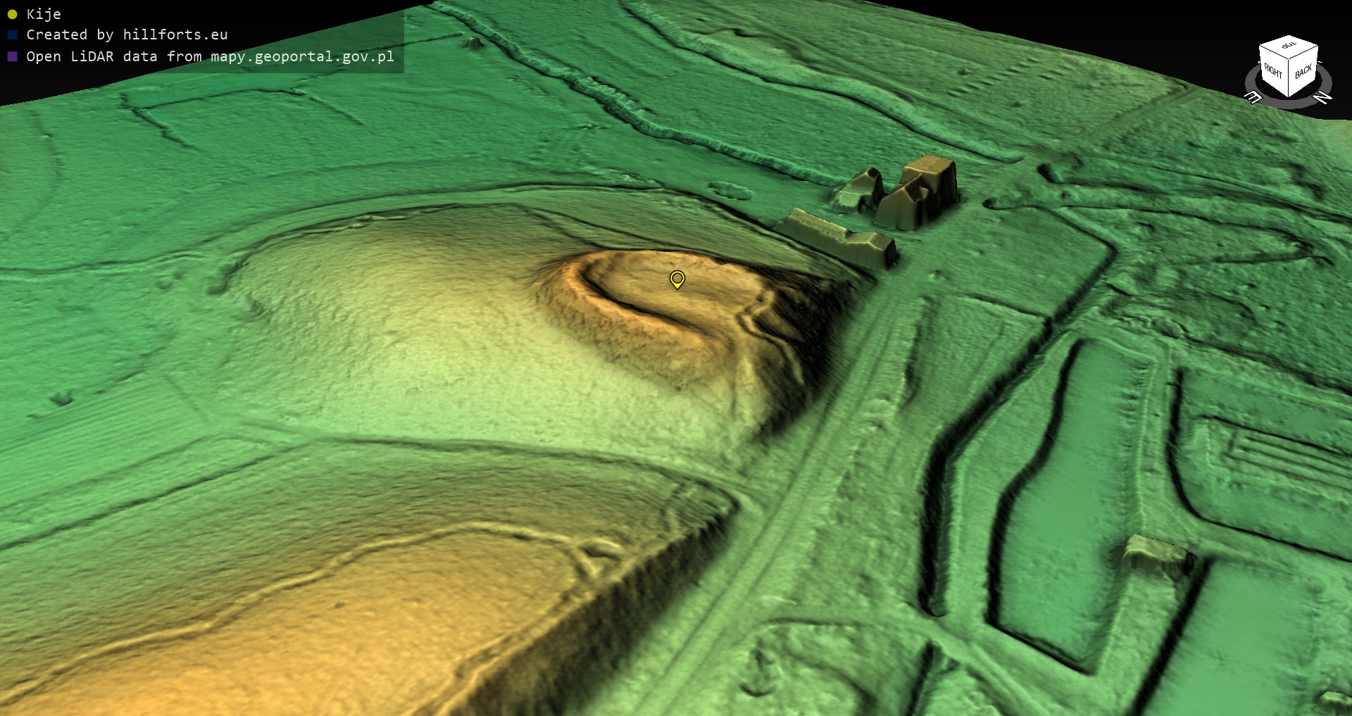The image size is (1352, 716).
Task: Click the long low building beside the road
Action: pos(838,236)
